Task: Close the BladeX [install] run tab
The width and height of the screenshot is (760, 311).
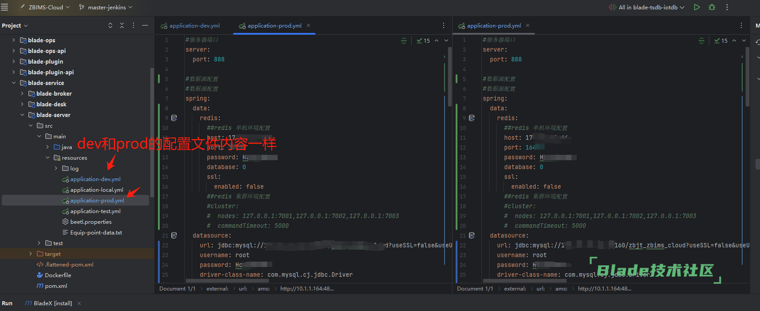Action: (79, 303)
